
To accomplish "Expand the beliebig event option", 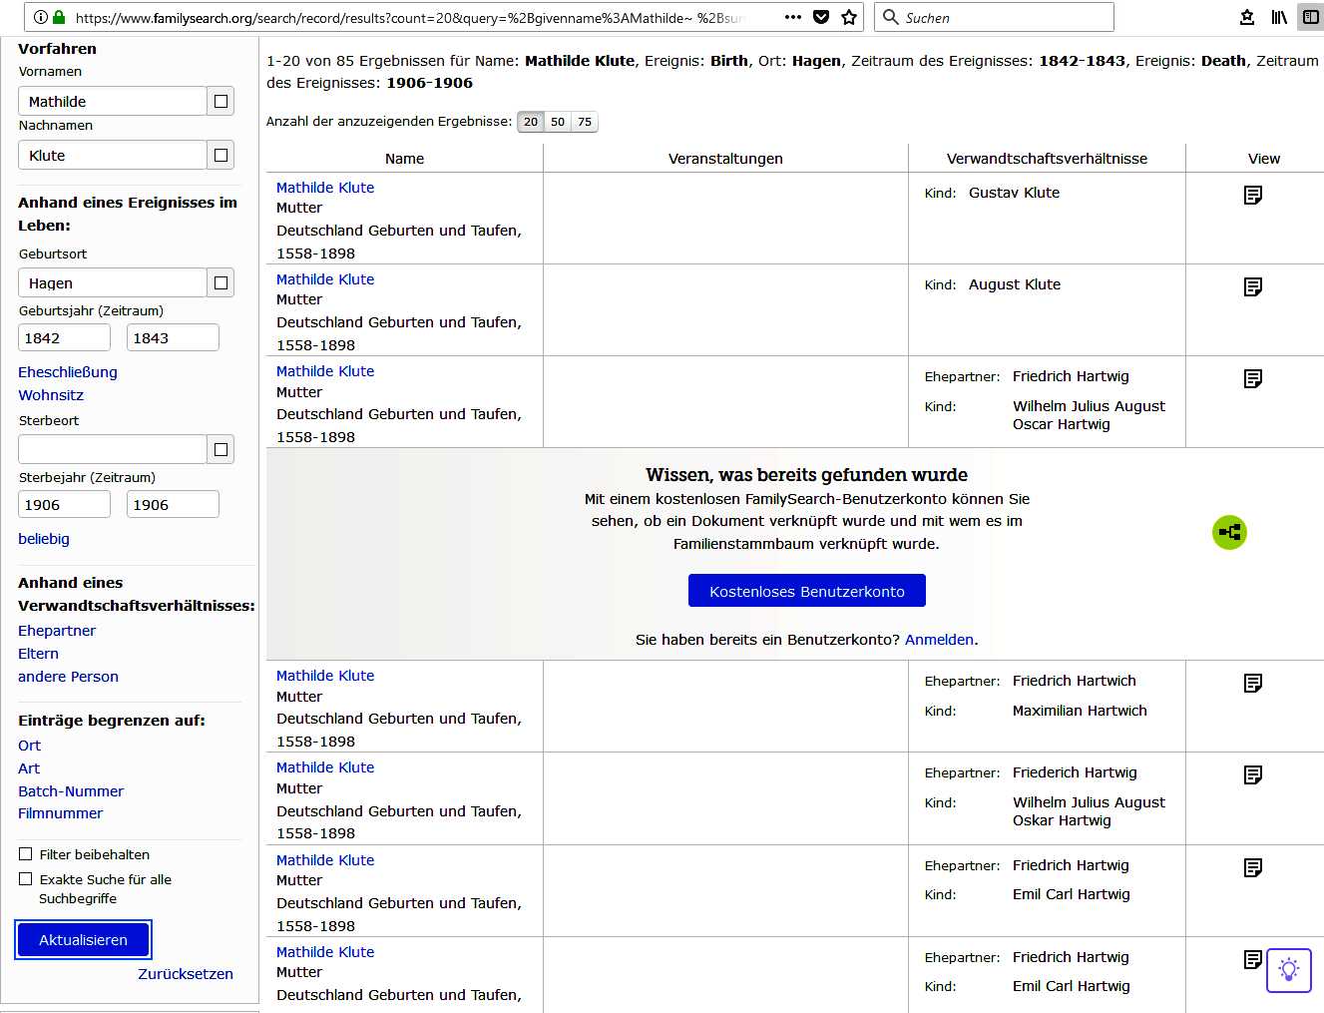I will 44,539.
